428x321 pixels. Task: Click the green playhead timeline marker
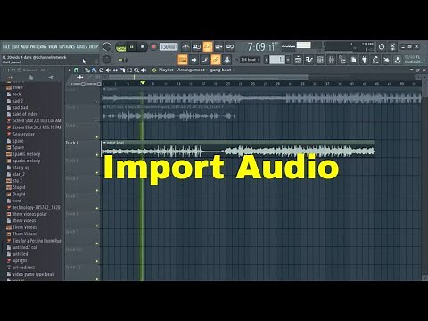click(143, 83)
